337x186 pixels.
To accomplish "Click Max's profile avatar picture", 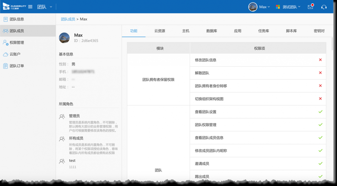I will [x=64, y=38].
